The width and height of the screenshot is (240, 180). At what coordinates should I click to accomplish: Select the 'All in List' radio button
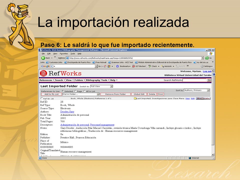84,91
